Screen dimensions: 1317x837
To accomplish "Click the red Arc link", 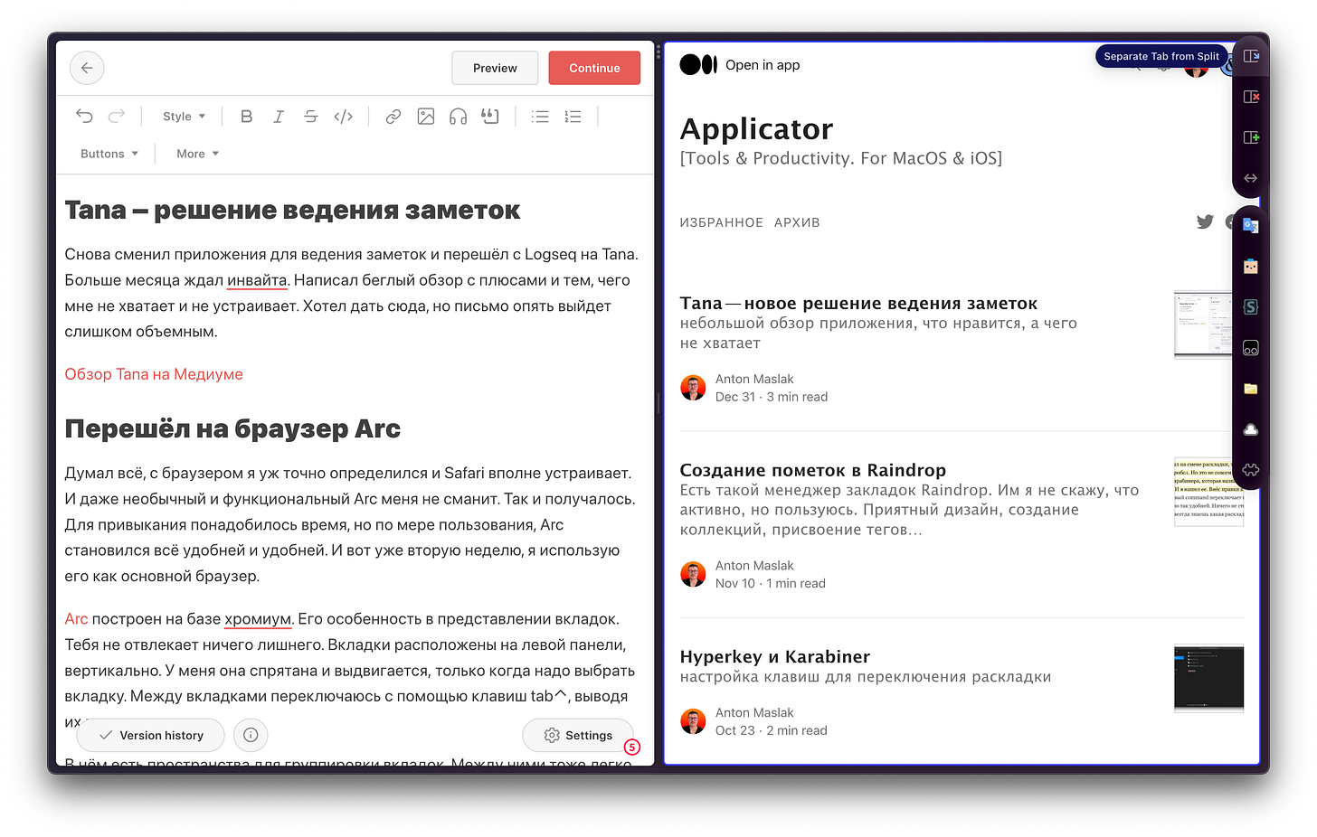I will tap(76, 619).
